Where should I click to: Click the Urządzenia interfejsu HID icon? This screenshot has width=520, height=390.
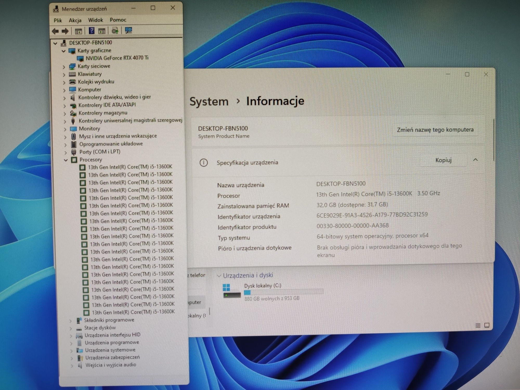point(79,336)
